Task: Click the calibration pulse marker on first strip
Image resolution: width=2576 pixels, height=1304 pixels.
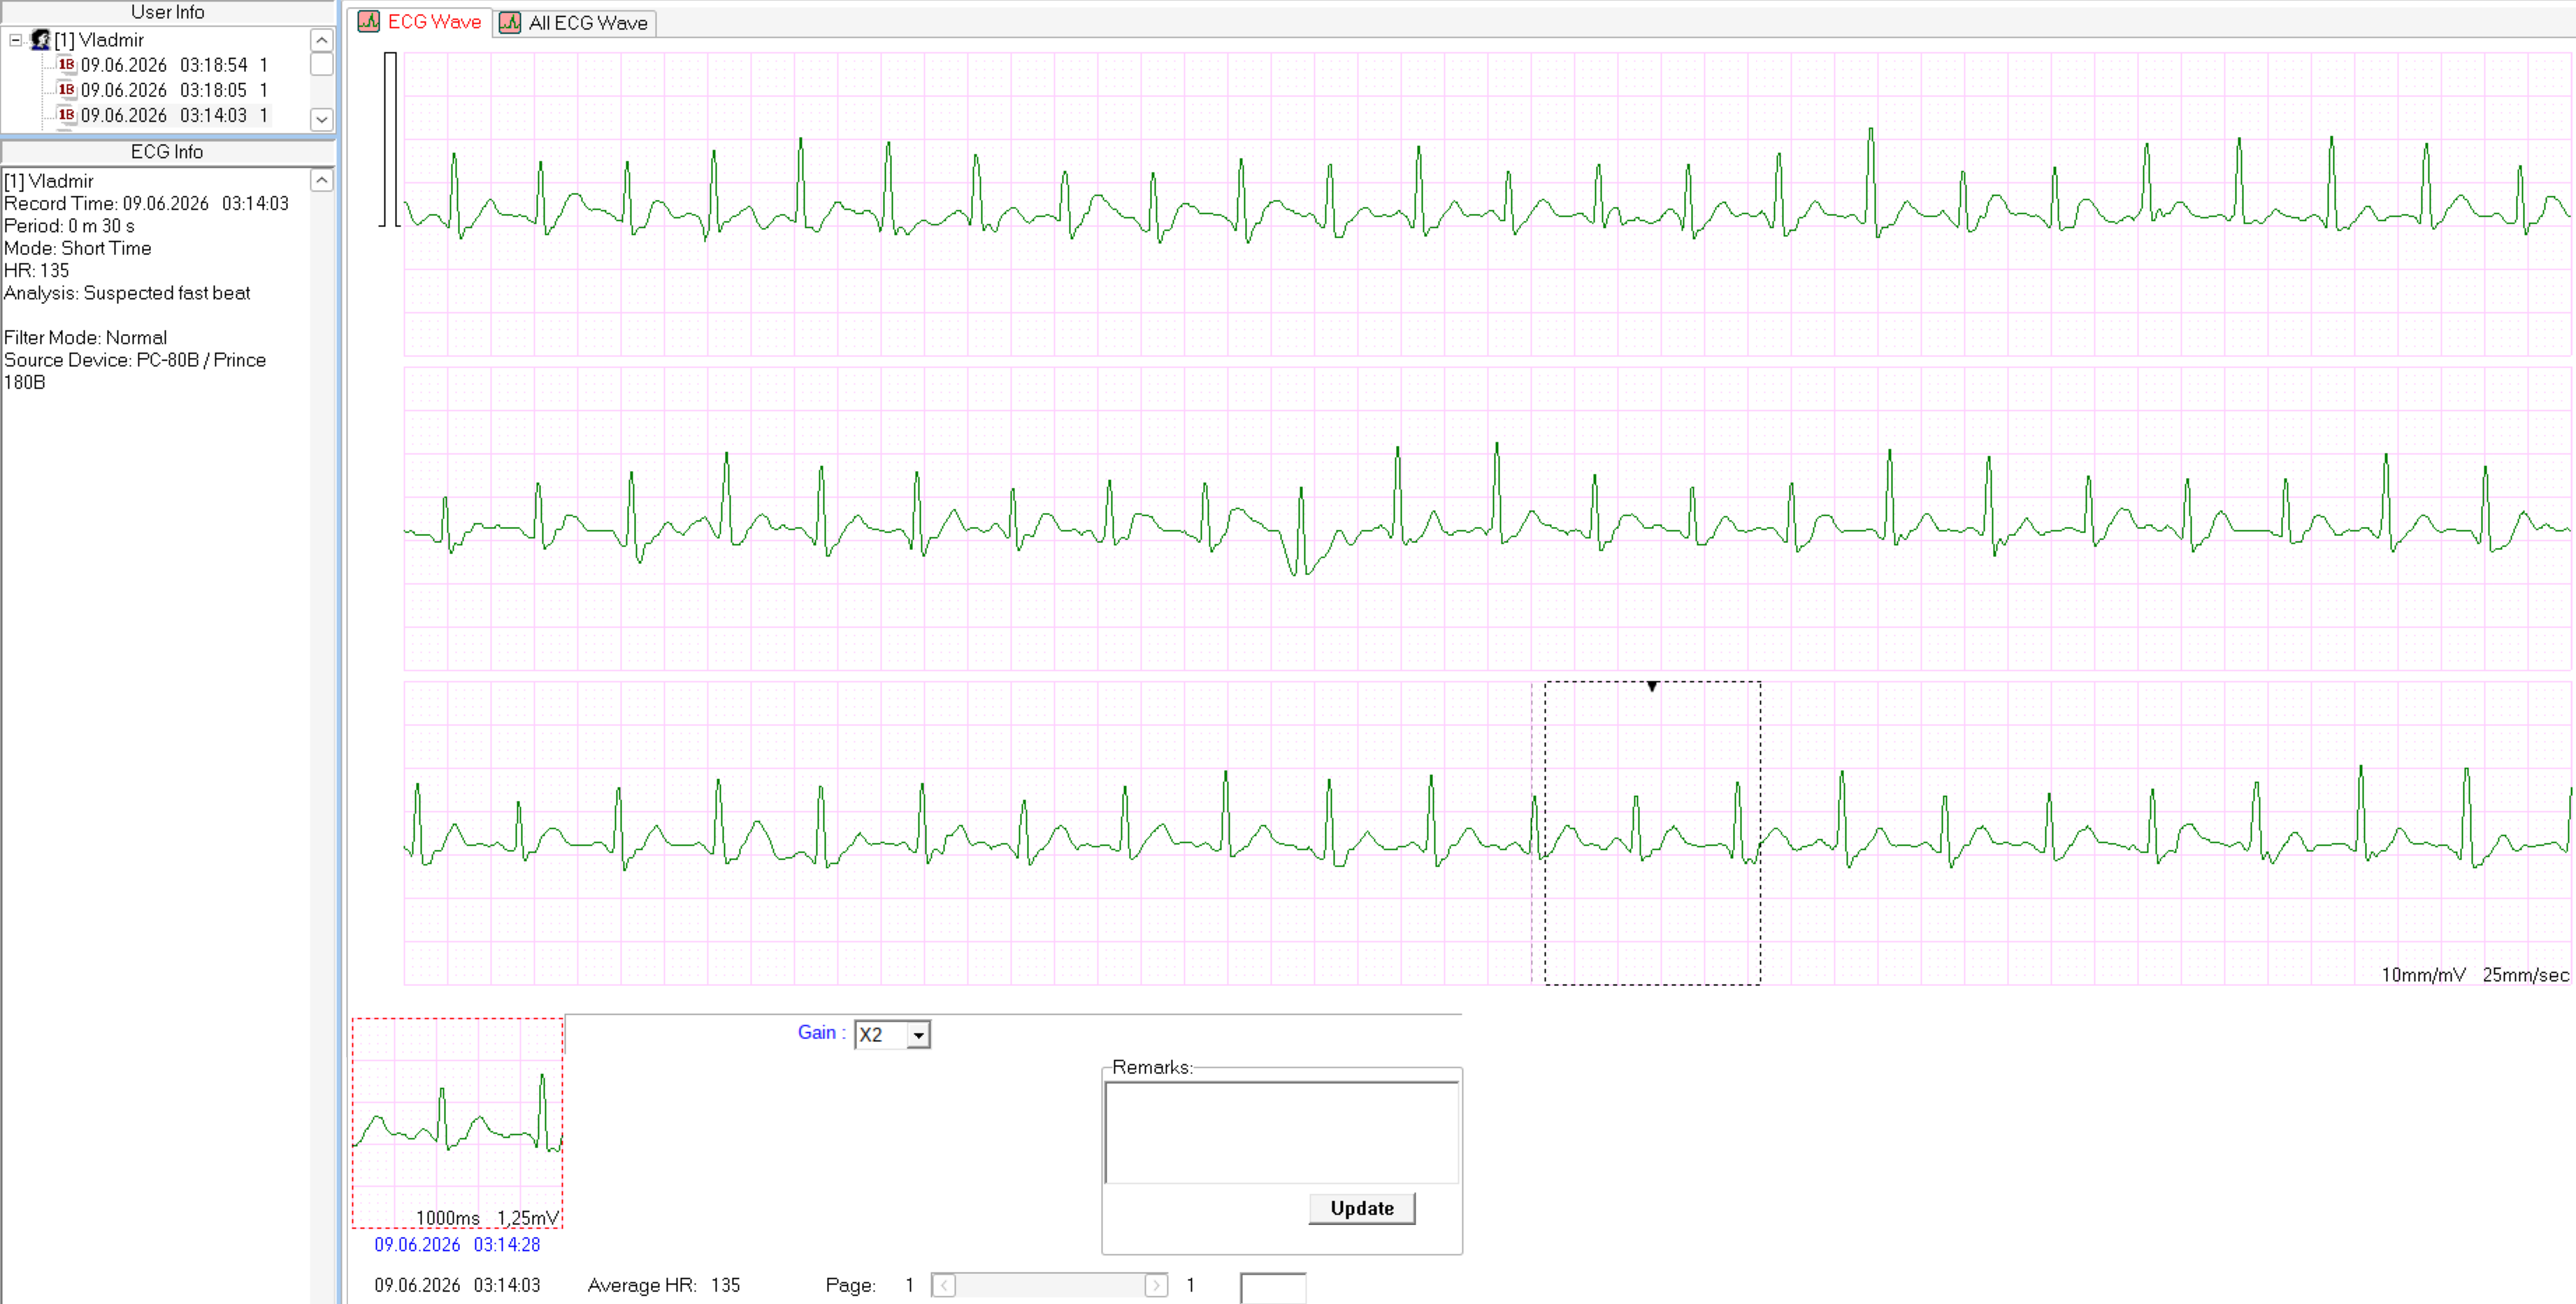Action: (390, 140)
